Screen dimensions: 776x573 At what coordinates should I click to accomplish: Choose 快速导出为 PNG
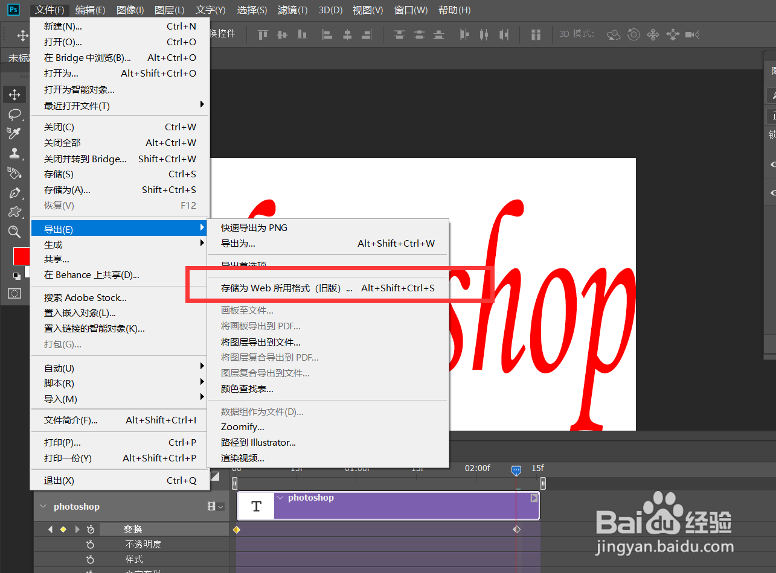pyautogui.click(x=328, y=228)
